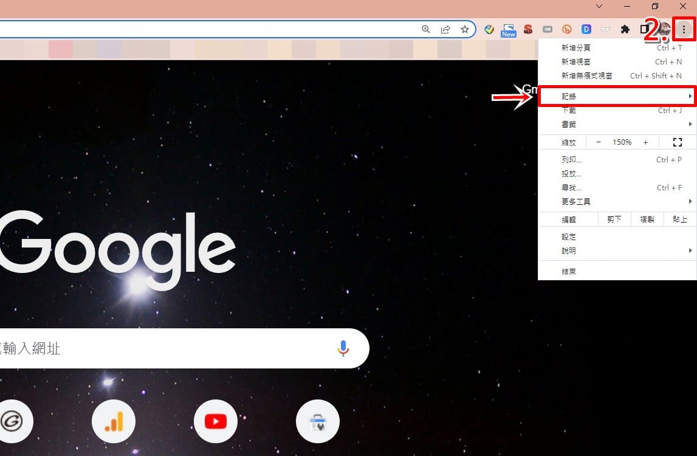Open 設定 from the menu
Screen dimensions: 697x456
(617, 237)
